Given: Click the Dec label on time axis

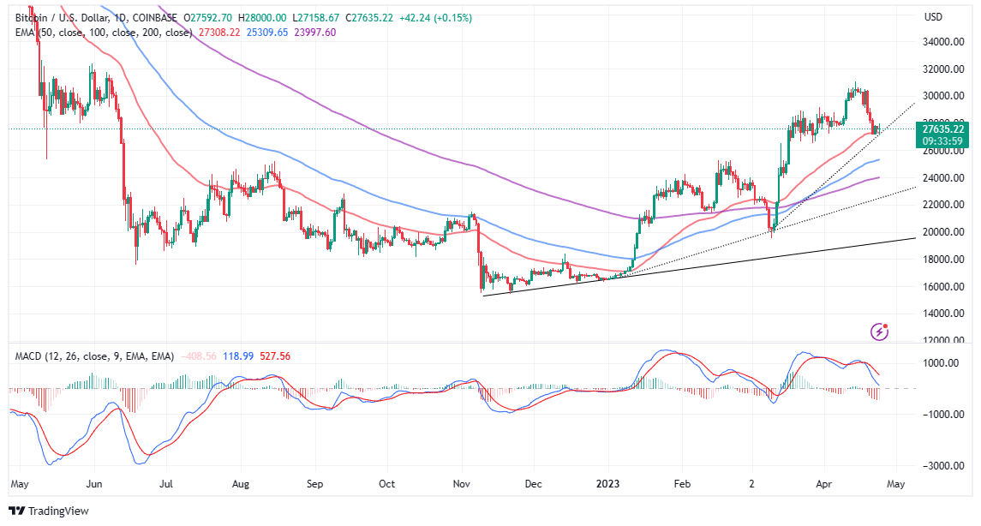Looking at the screenshot, I should [x=533, y=483].
